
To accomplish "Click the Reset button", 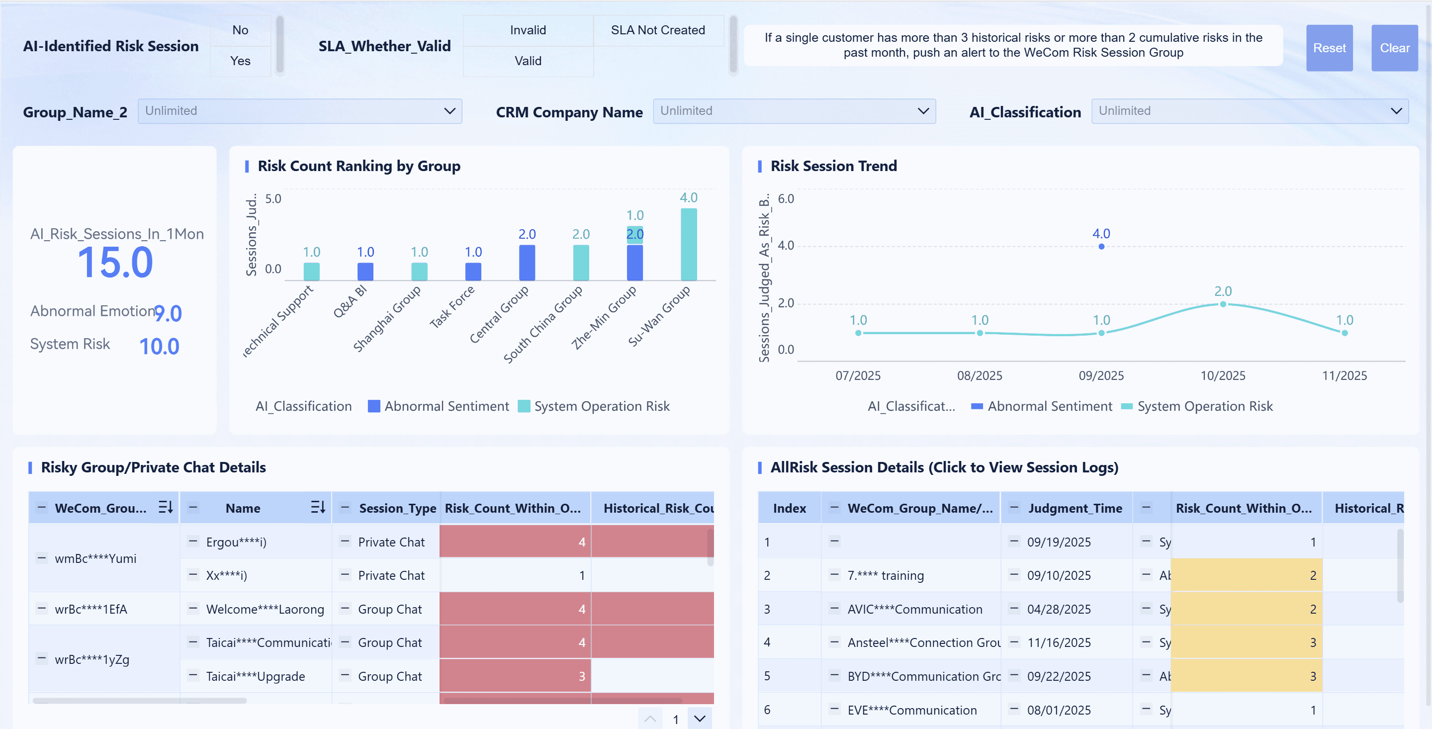I will [1329, 48].
